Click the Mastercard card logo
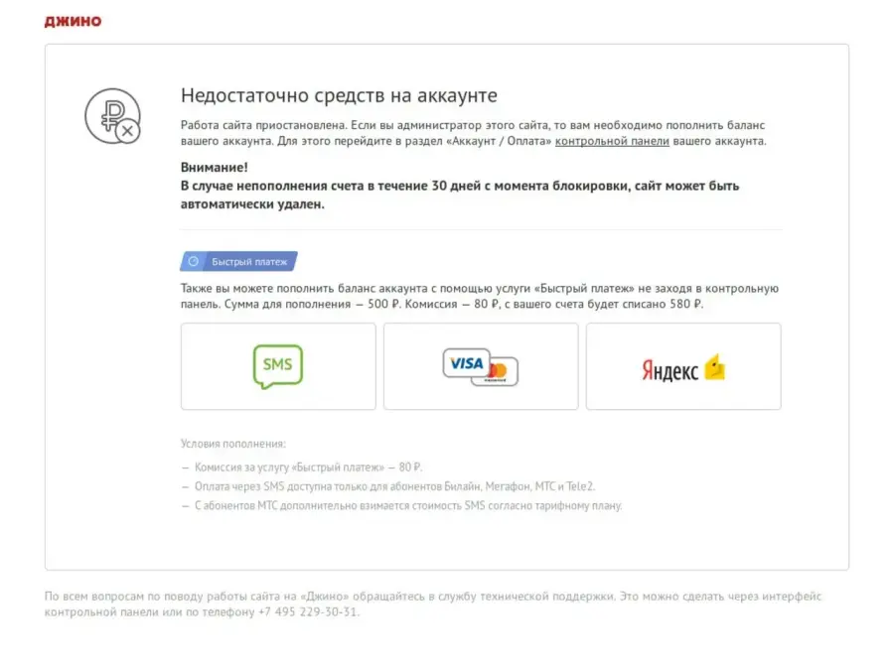Image resolution: width=894 pixels, height=670 pixels. [x=500, y=372]
